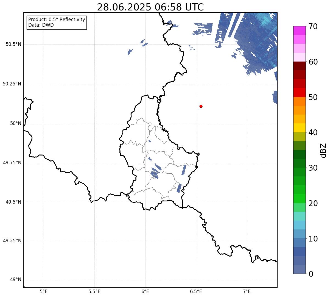Click the grey-blue bottom colorbar segment at 0
This screenshot has height=297, width=330.
point(300,269)
